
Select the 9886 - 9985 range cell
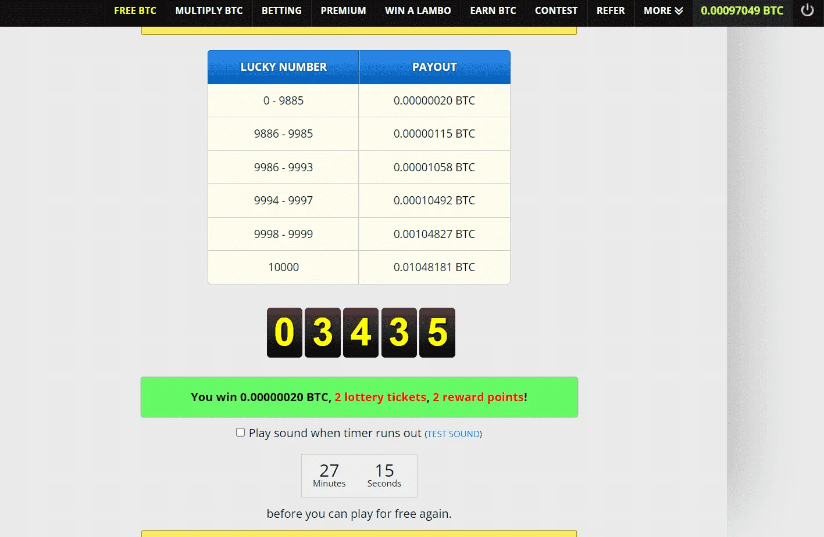click(283, 134)
